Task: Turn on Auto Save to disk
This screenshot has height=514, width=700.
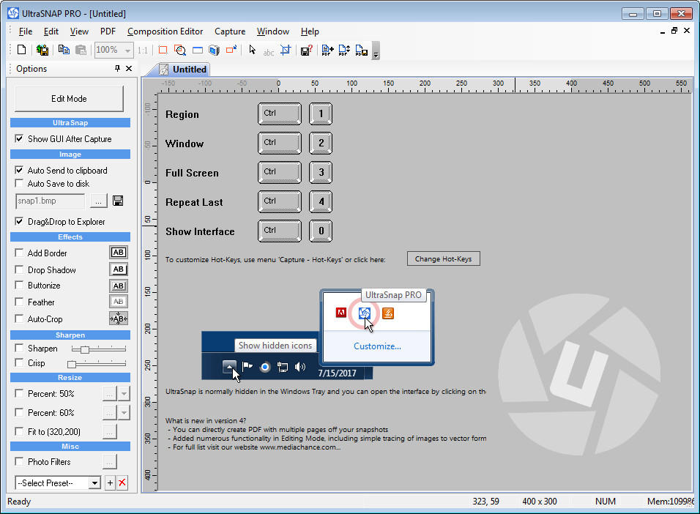Action: (x=20, y=184)
